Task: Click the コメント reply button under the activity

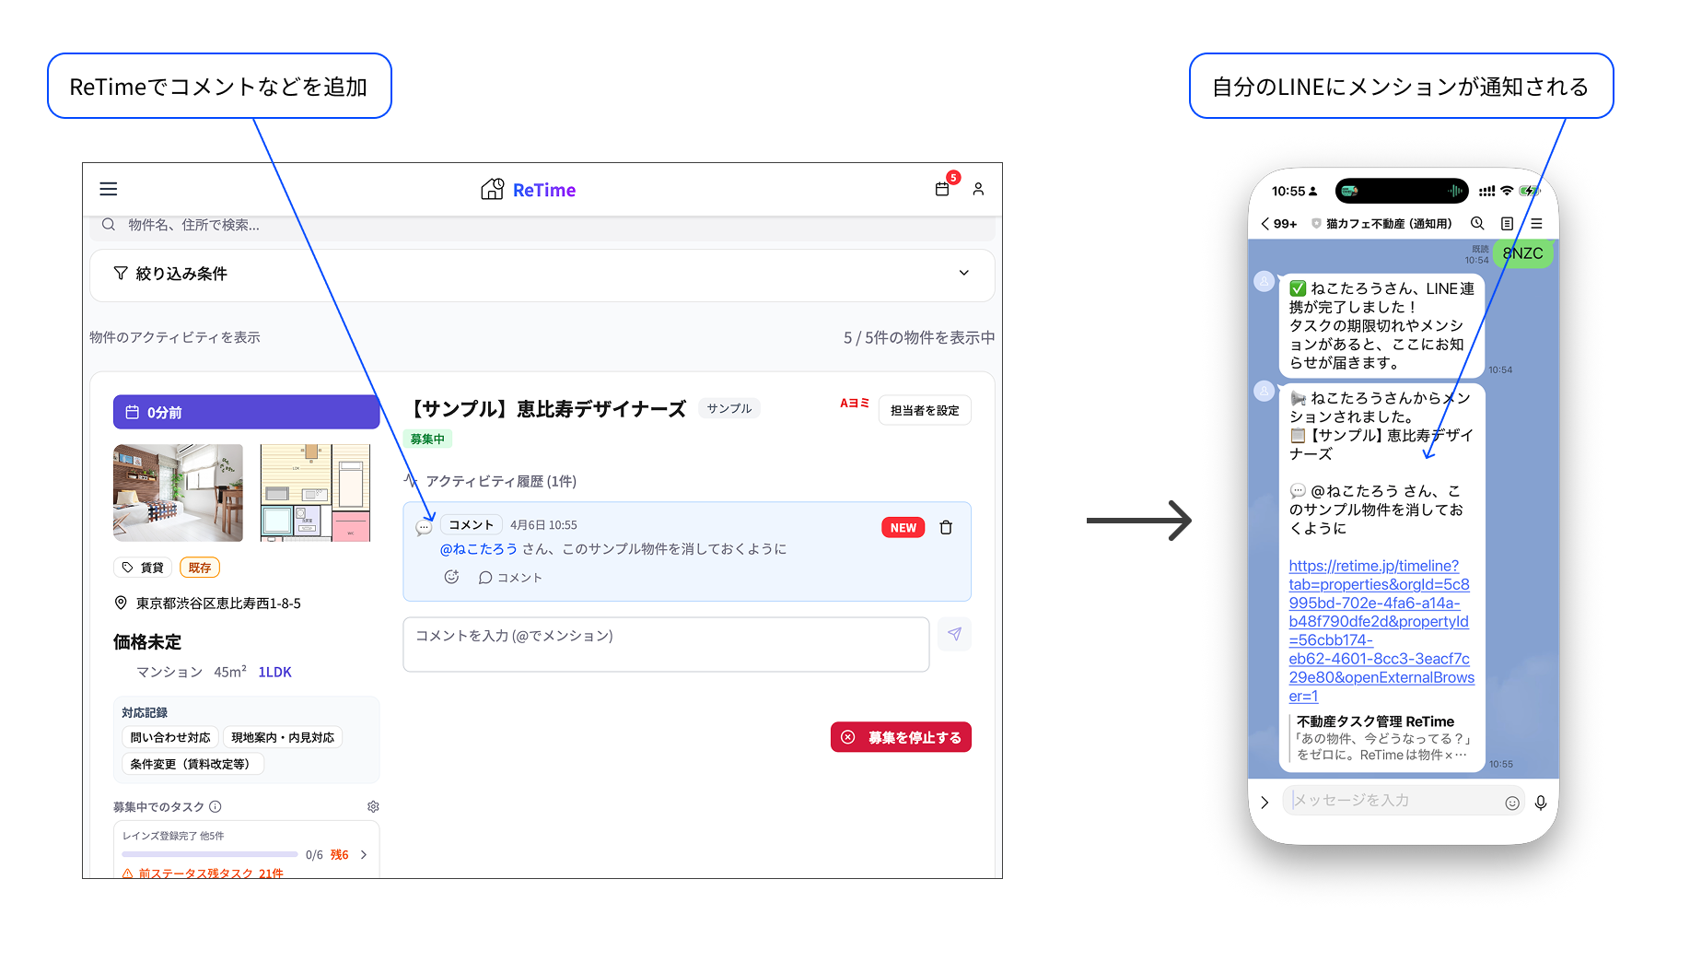Action: pos(510,577)
